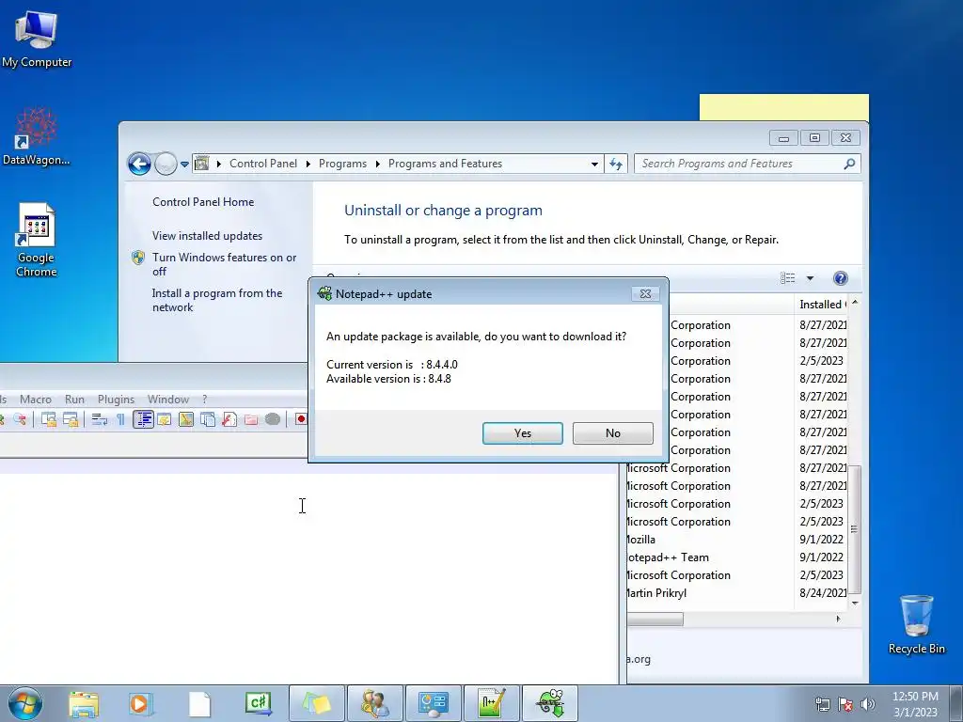Click the gray Monitoring icon in toolbar
Image resolution: width=963 pixels, height=722 pixels.
pos(273,419)
